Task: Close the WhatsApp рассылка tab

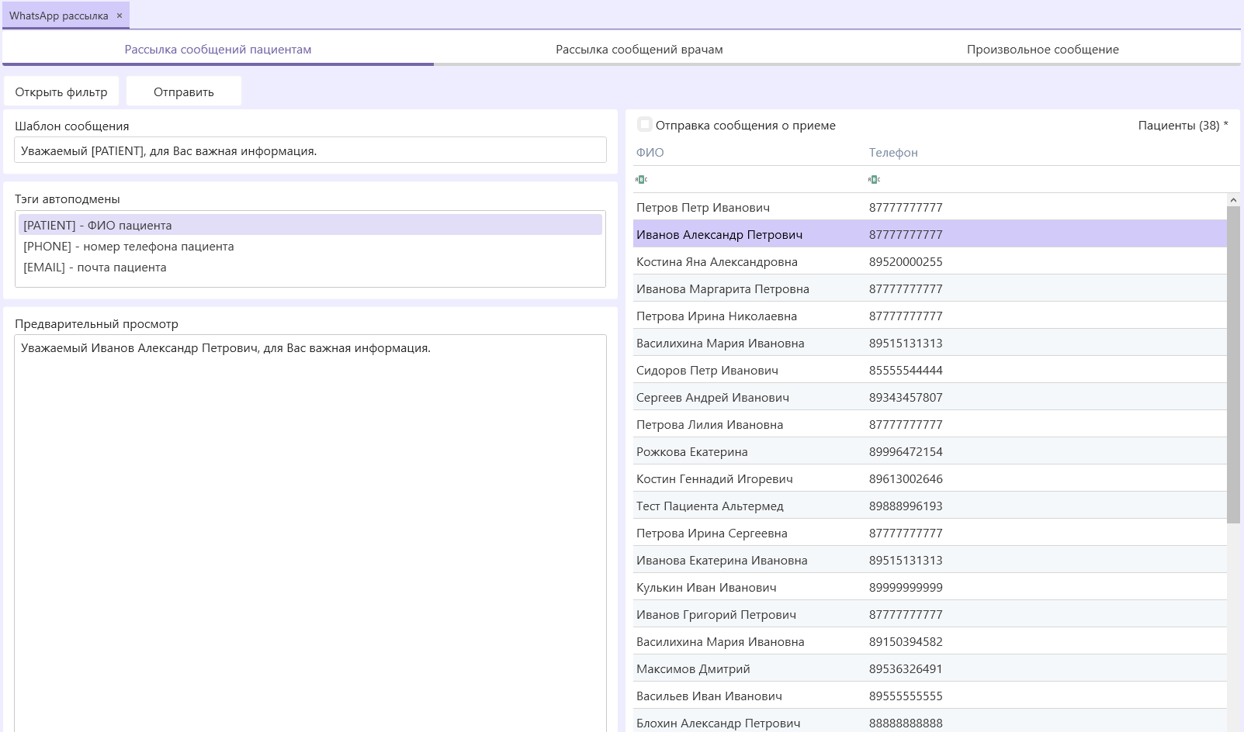Action: 120,16
